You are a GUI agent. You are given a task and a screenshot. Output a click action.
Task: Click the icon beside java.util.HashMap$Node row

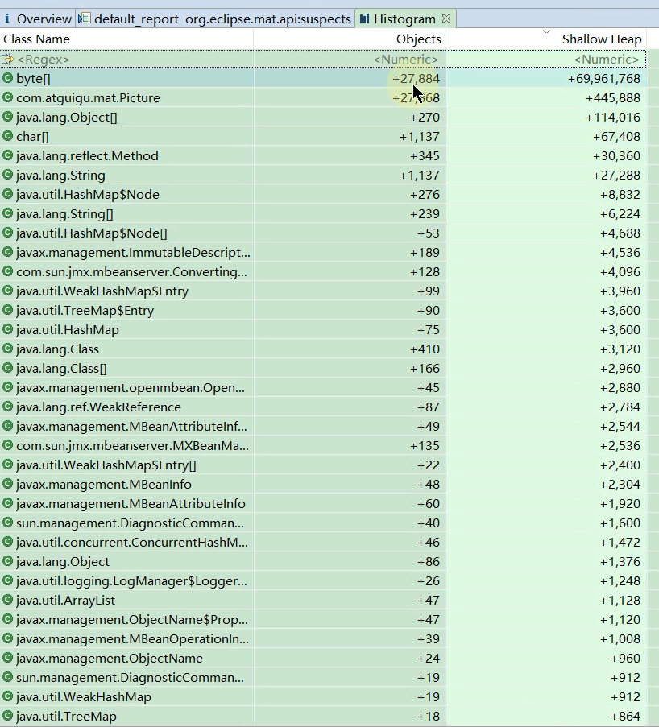coord(7,194)
